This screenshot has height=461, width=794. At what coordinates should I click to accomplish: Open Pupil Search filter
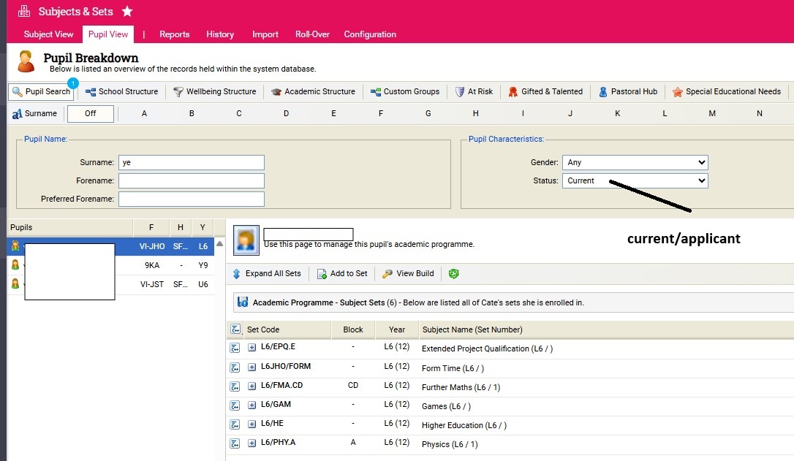pyautogui.click(x=41, y=92)
